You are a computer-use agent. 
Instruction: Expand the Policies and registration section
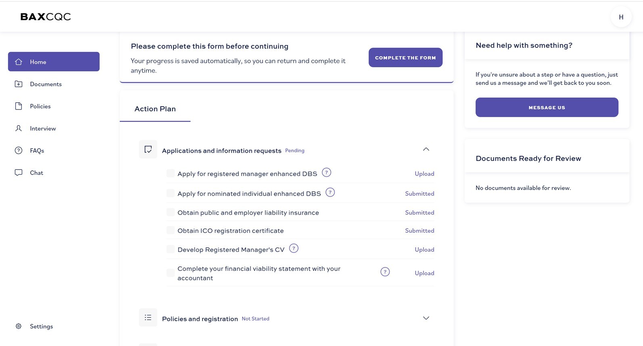click(426, 318)
